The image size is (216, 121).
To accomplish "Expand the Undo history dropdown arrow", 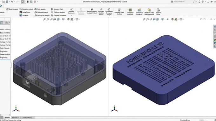I will 15,2.
